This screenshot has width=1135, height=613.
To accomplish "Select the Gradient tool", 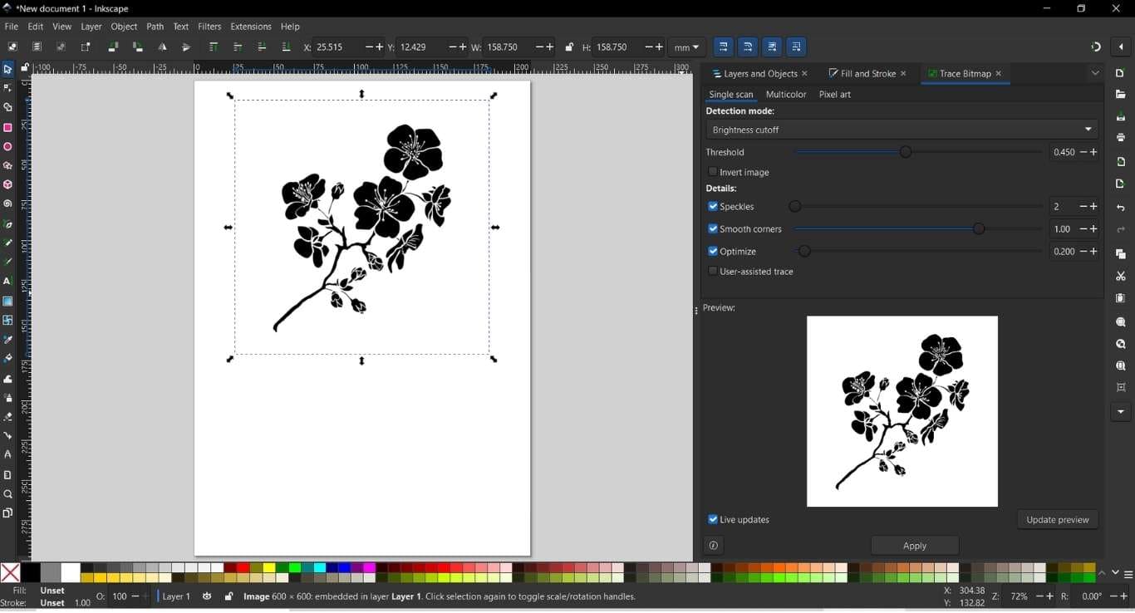I will pos(7,302).
